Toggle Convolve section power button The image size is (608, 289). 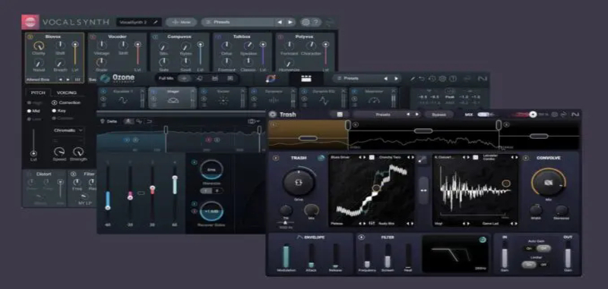pyautogui.click(x=526, y=158)
